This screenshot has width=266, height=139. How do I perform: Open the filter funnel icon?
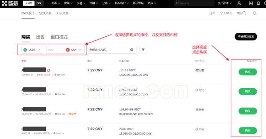point(143,50)
